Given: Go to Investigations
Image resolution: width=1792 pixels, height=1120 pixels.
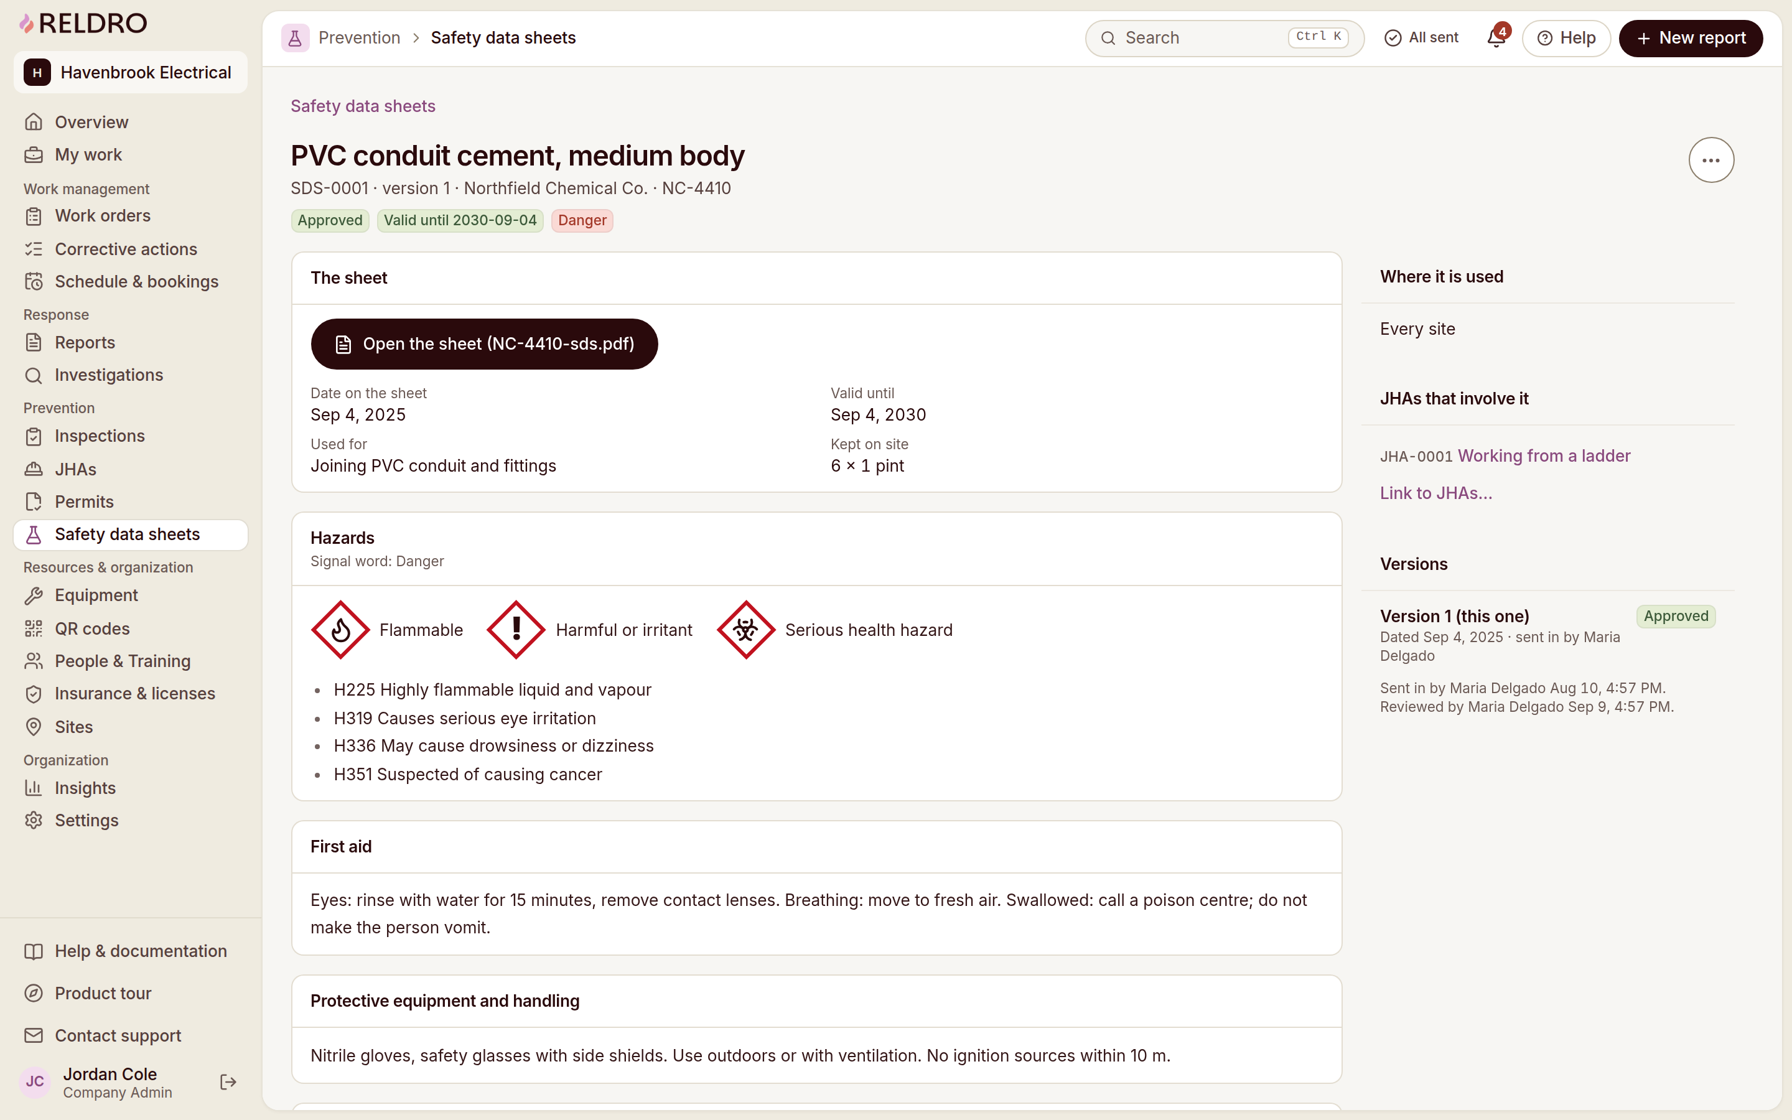Looking at the screenshot, I should [130, 375].
